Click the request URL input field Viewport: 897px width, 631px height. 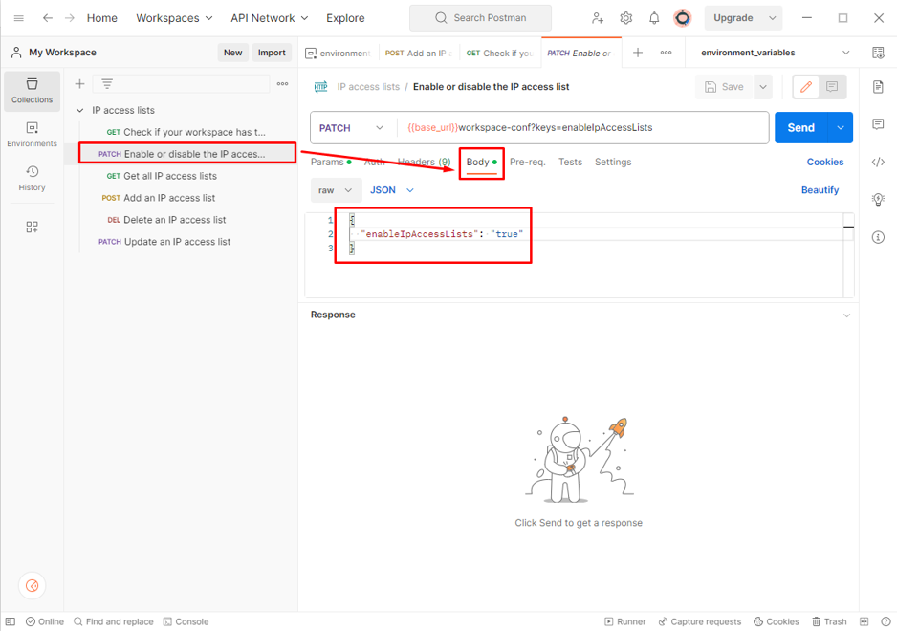pos(583,128)
